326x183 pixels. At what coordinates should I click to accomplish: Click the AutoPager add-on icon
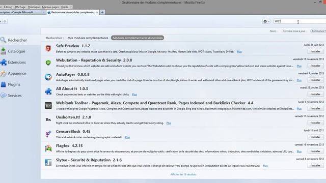click(48, 77)
